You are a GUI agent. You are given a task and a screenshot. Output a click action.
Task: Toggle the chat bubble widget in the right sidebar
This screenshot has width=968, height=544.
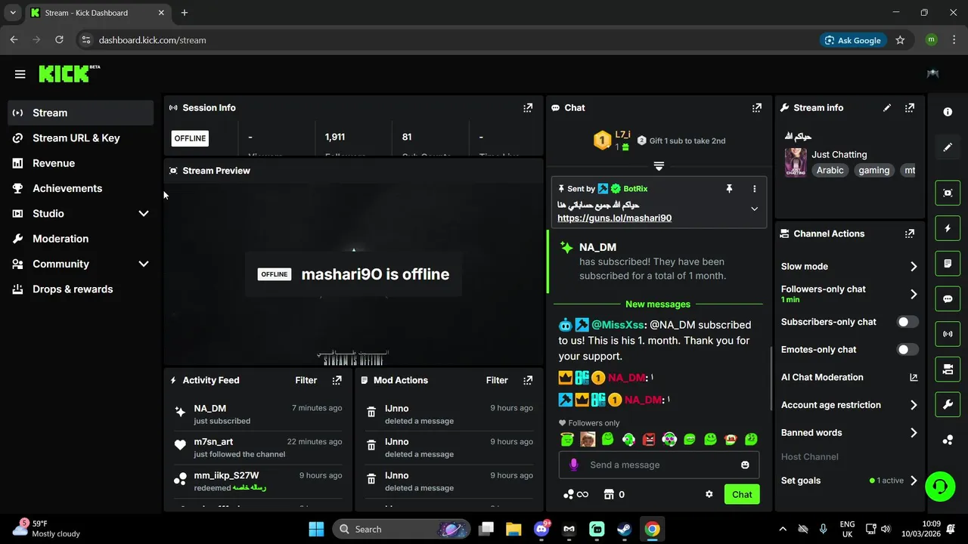tap(948, 298)
